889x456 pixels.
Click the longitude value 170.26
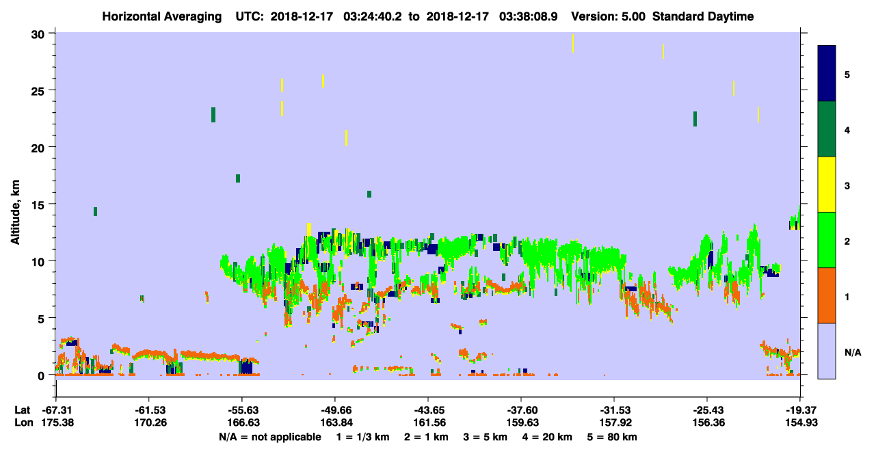tap(150, 423)
